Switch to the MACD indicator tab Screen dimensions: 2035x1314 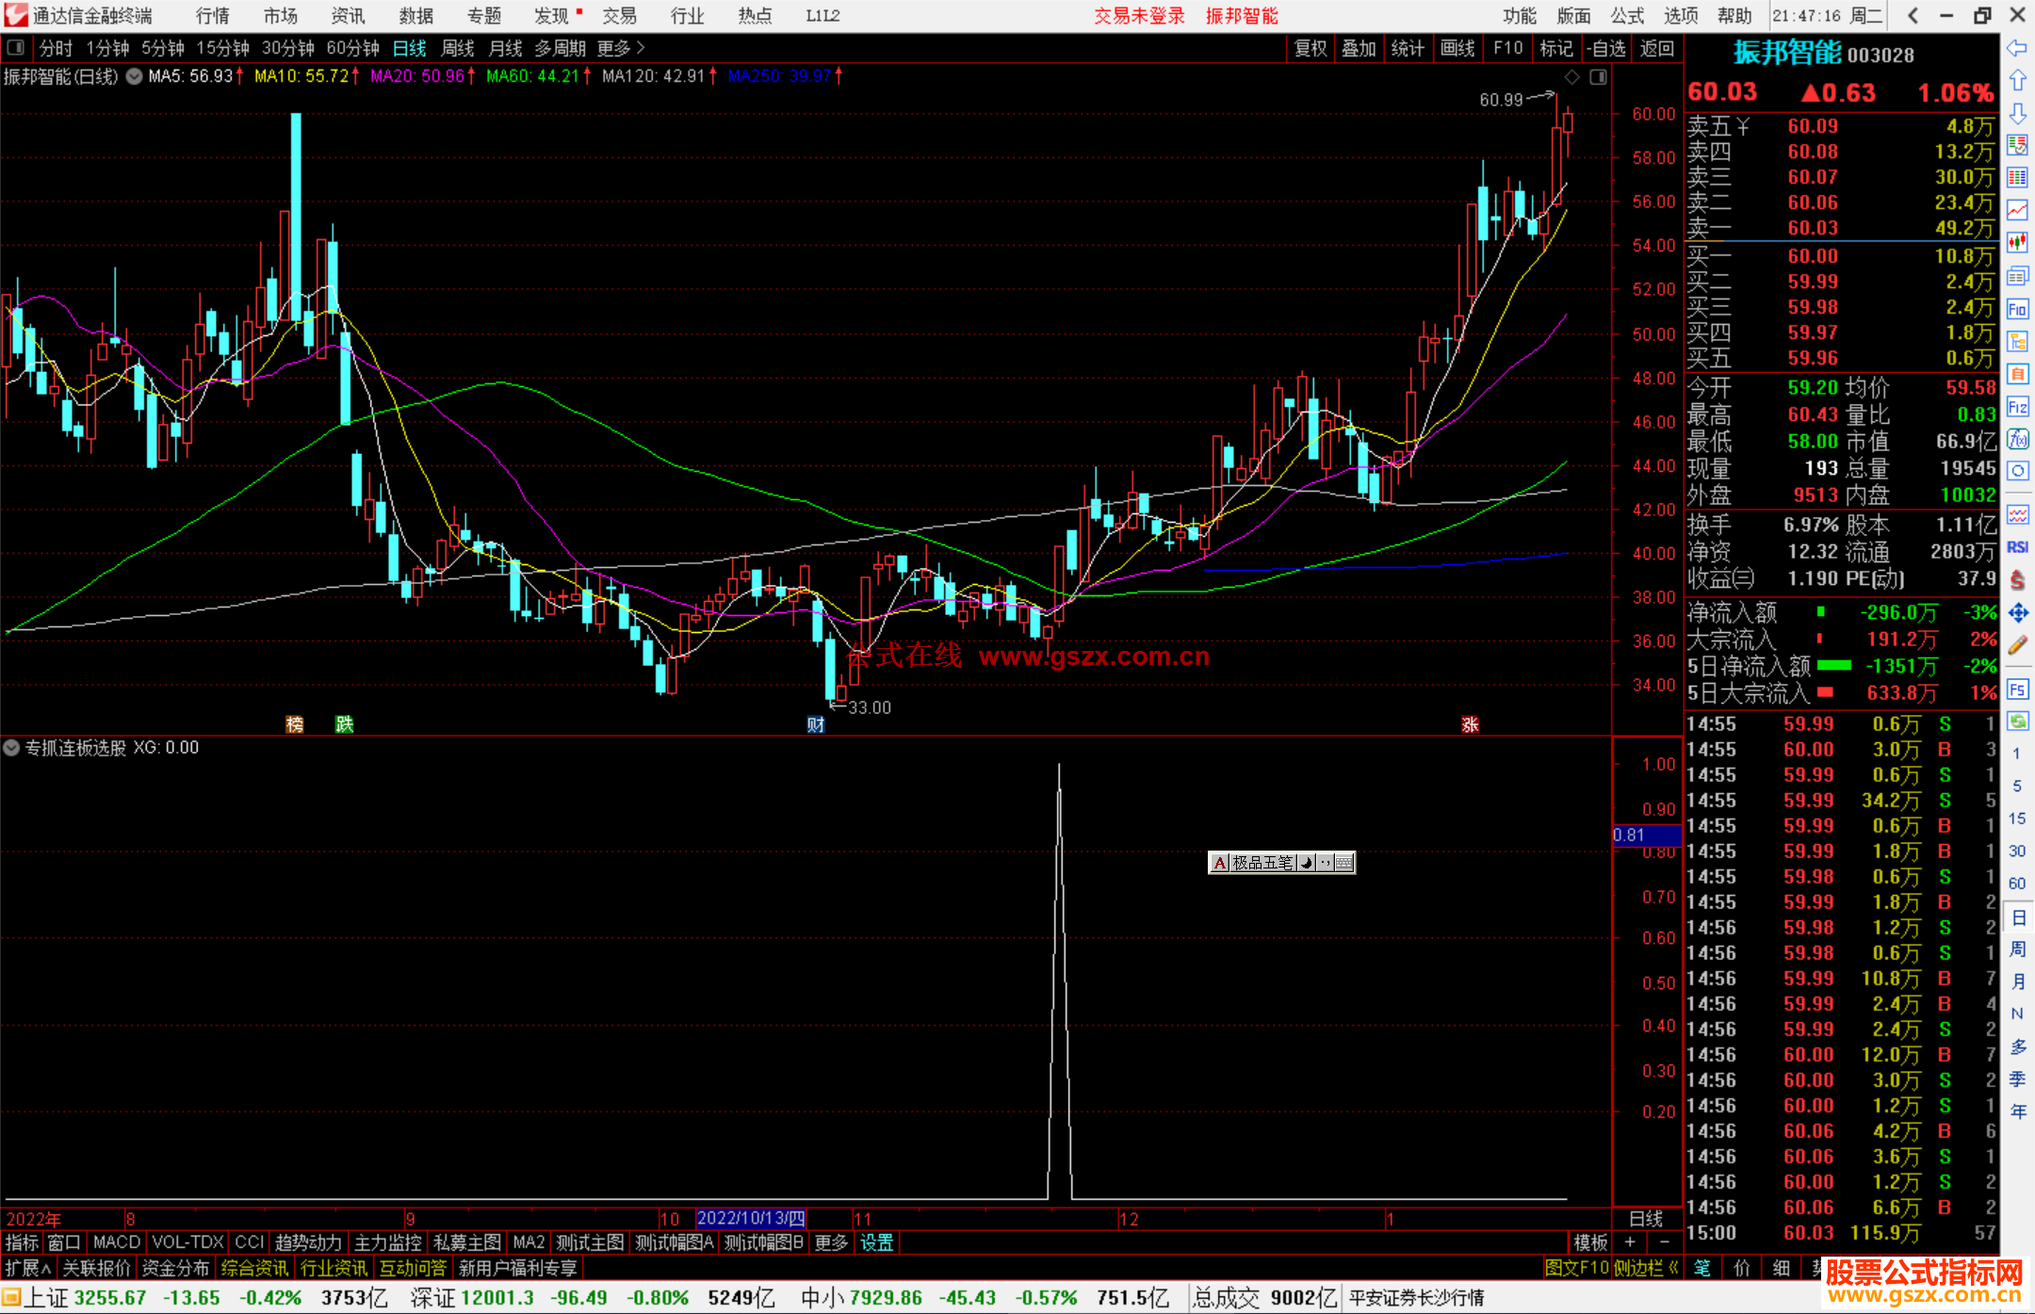(116, 1242)
